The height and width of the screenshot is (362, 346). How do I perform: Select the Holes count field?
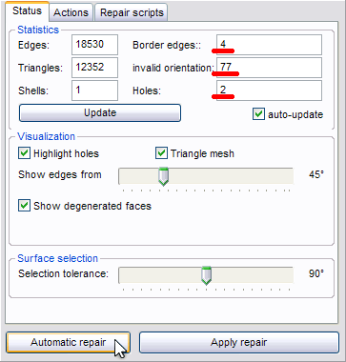[x=269, y=90]
